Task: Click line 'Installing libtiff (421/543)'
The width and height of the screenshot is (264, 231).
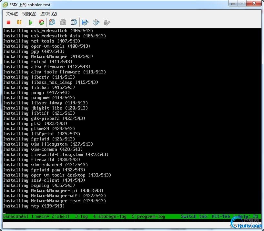Action: (39, 113)
